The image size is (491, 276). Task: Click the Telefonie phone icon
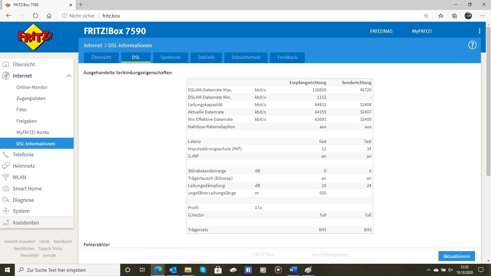(x=6, y=155)
